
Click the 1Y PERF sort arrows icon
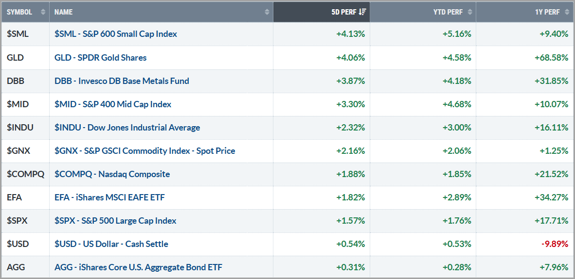click(x=567, y=12)
